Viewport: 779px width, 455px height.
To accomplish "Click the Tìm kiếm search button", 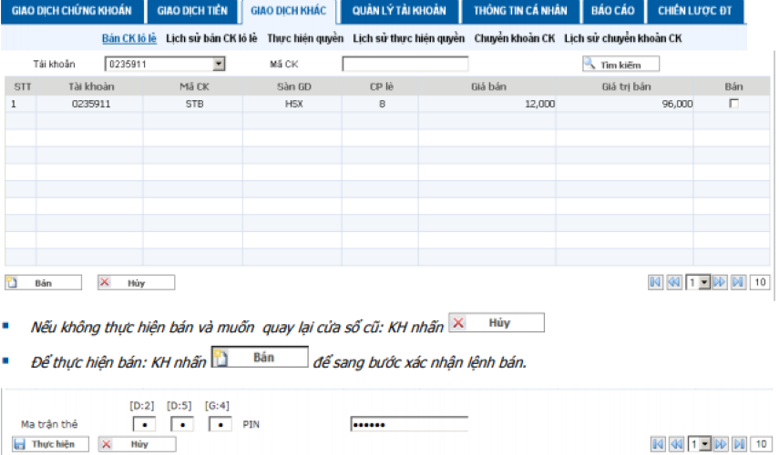I will click(620, 65).
